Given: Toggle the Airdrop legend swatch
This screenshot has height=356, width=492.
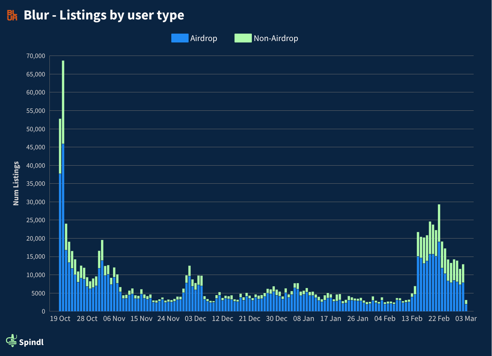Looking at the screenshot, I should [180, 38].
